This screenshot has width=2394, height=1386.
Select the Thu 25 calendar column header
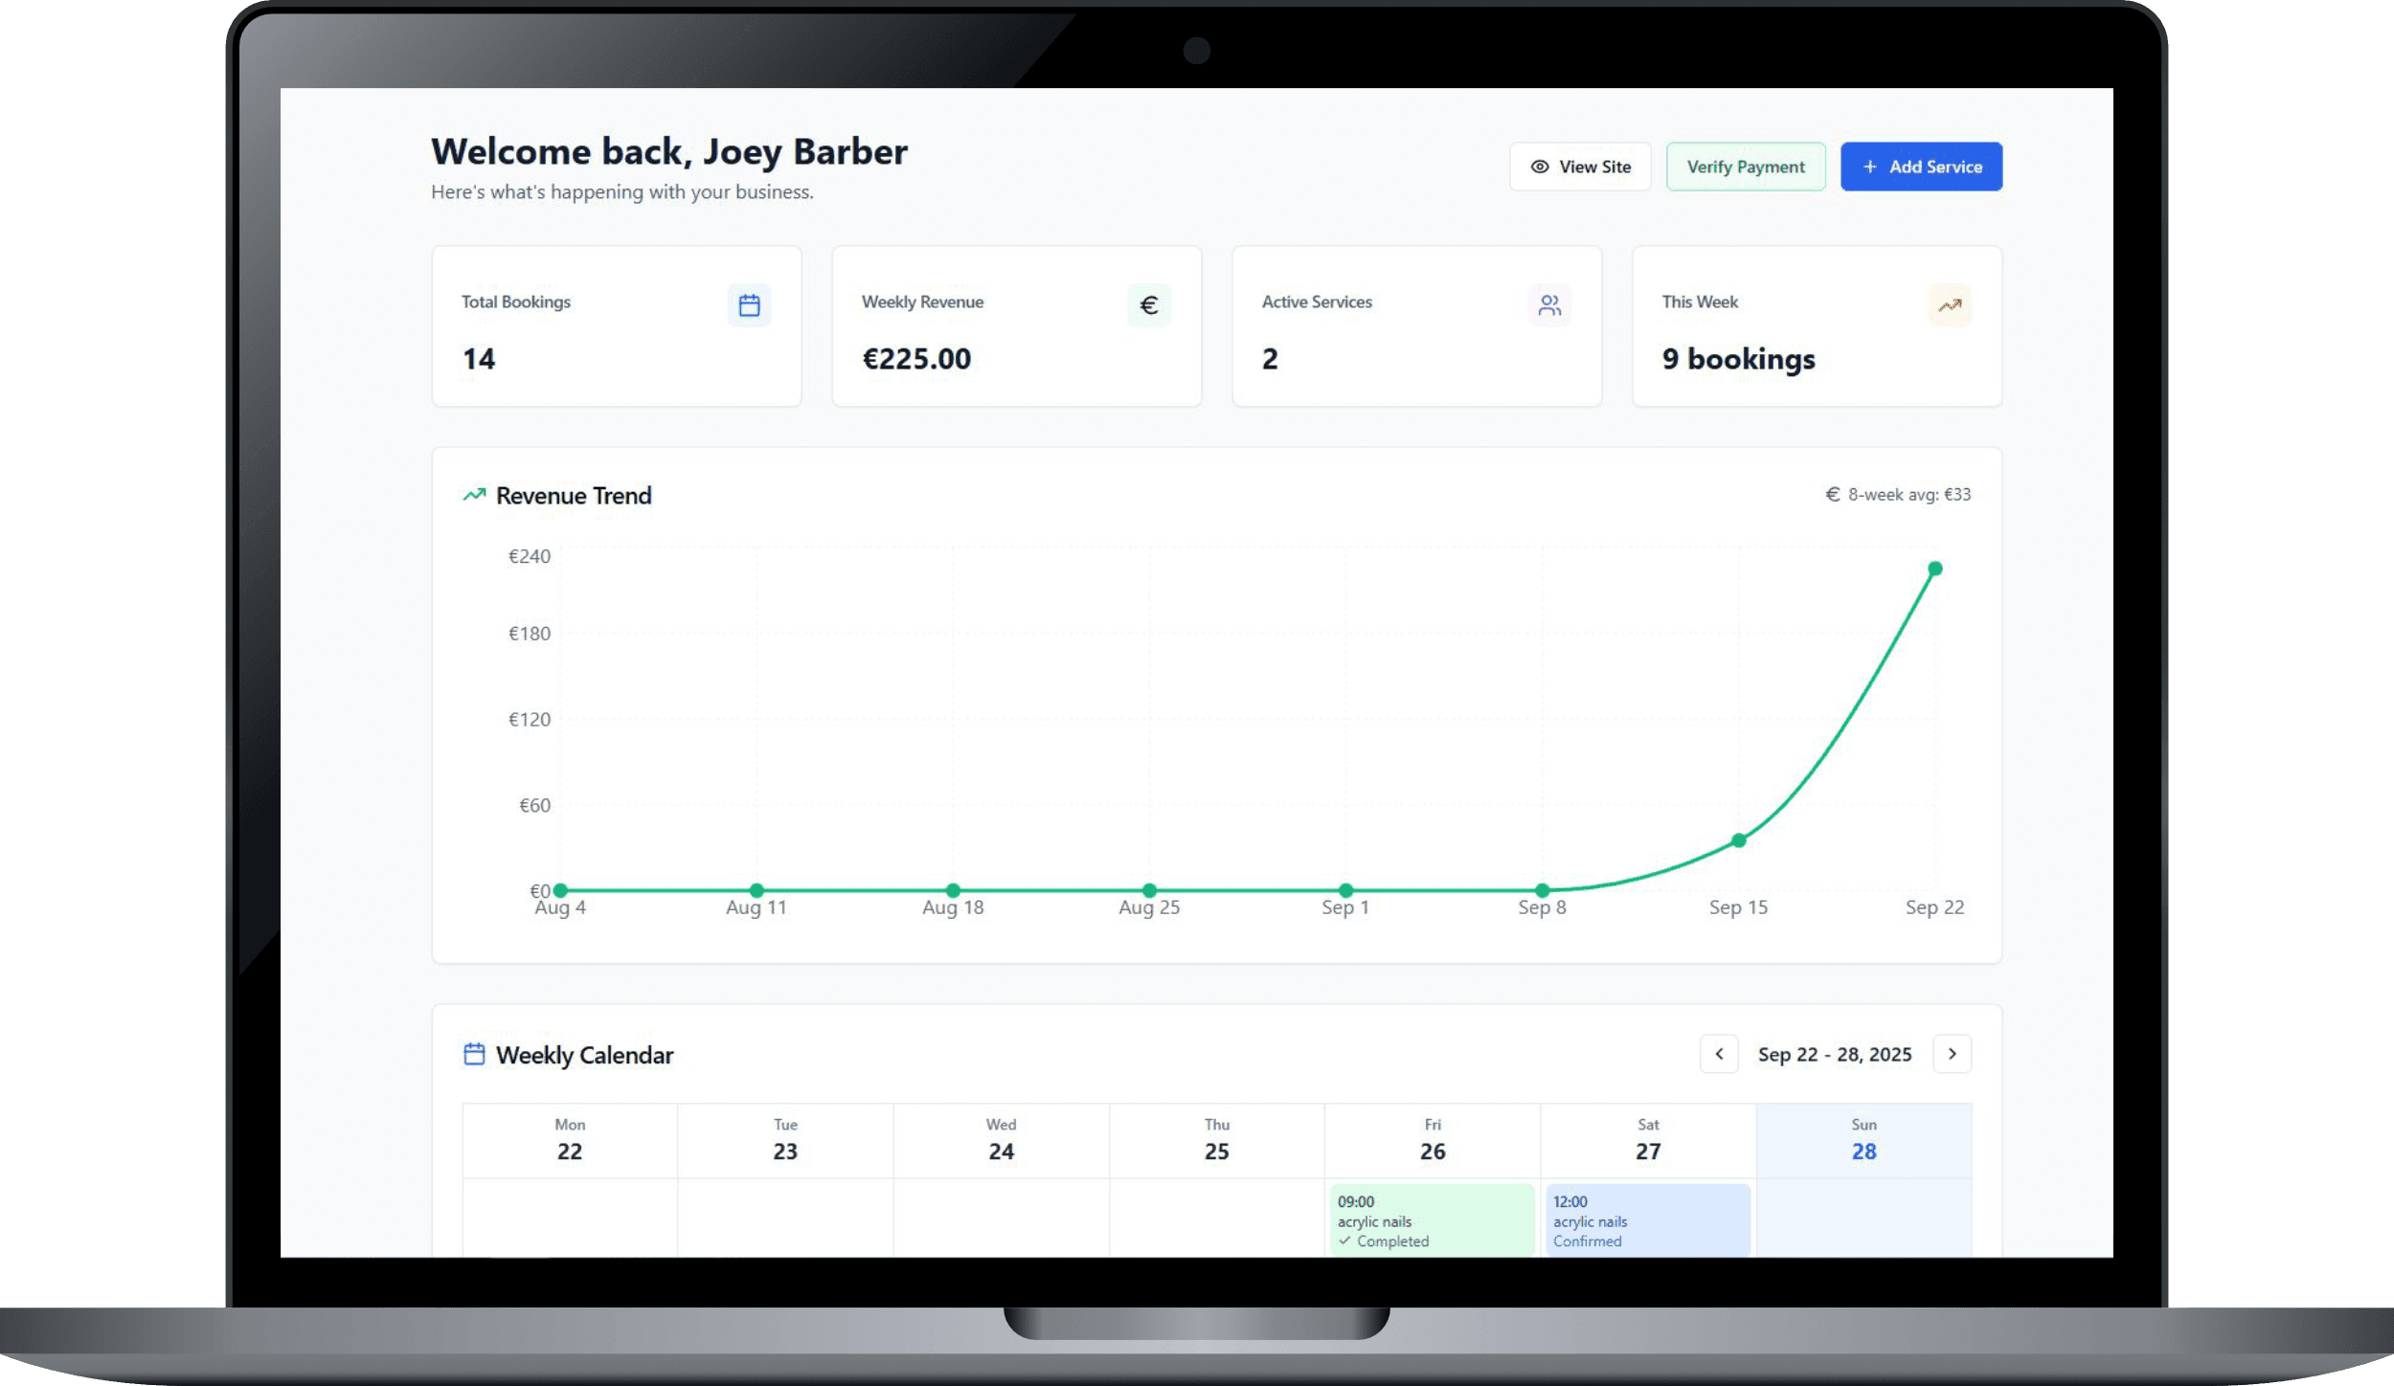click(1217, 1140)
